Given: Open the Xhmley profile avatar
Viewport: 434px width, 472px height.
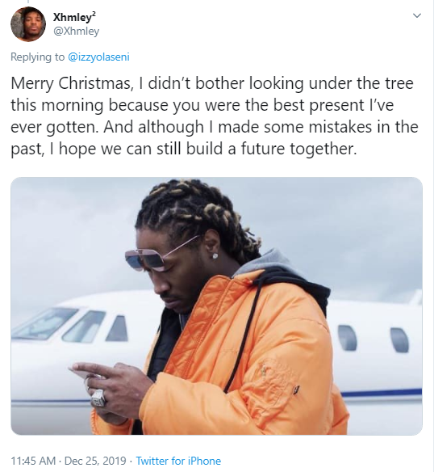Looking at the screenshot, I should click(x=28, y=23).
